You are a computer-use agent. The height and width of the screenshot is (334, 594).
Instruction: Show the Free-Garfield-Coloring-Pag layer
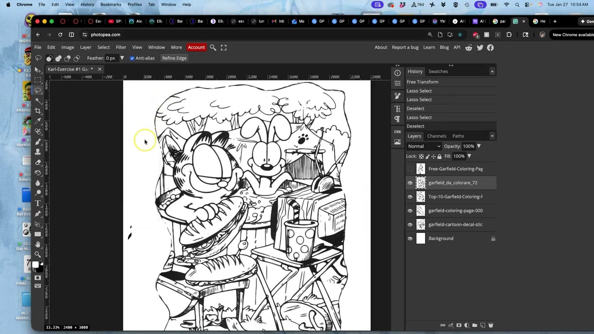tap(410, 169)
